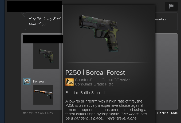Image resolution: width=181 pixels, height=123 pixels.
Task: Click the Exterior: Battle-Scarred line
Action: tap(85, 93)
